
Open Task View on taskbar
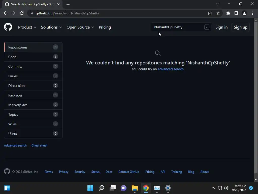pos(113,188)
